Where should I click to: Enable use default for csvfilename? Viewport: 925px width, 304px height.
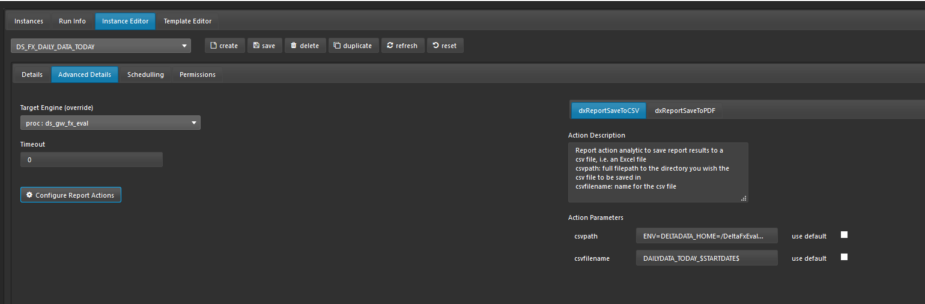coord(844,257)
